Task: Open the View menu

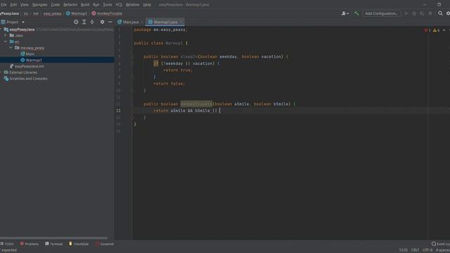Action: tap(24, 5)
